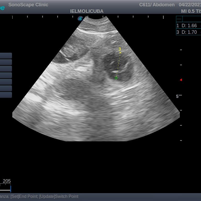Click the depth scale marker labeled 5
This screenshot has height=201, width=201.
[x=177, y=96]
